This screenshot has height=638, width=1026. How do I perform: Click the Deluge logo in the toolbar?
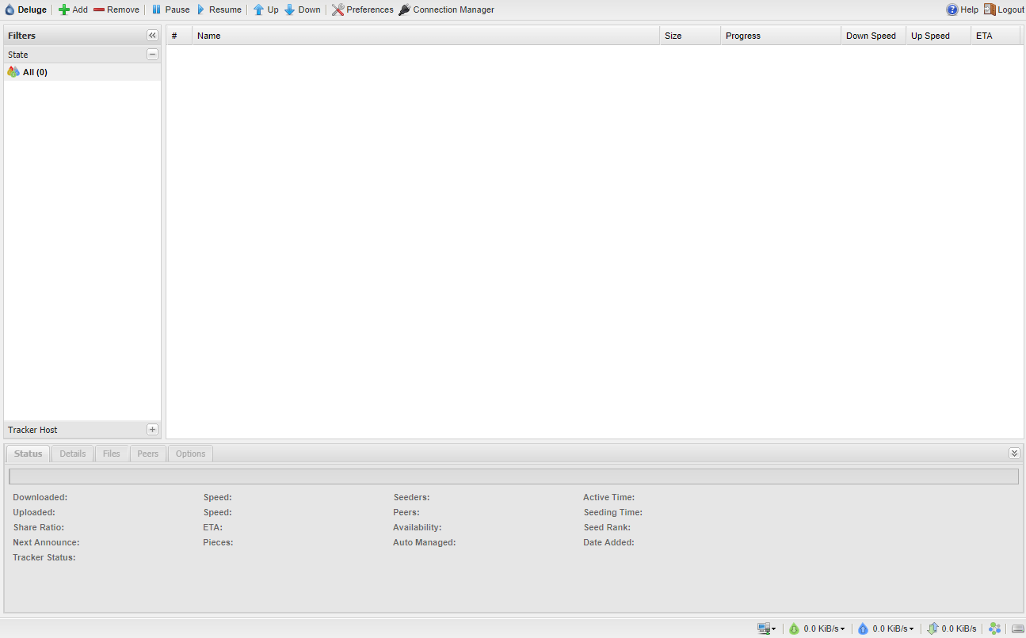click(x=25, y=9)
